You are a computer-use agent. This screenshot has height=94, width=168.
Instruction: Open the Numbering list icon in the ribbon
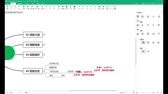point(103,7)
